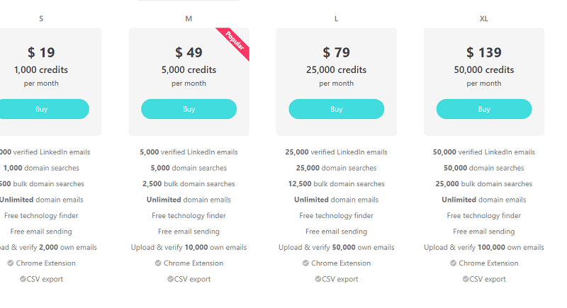The image size is (567, 308).
Task: Click Chrome Extension checkmark icon in XL column
Action: click(453, 263)
